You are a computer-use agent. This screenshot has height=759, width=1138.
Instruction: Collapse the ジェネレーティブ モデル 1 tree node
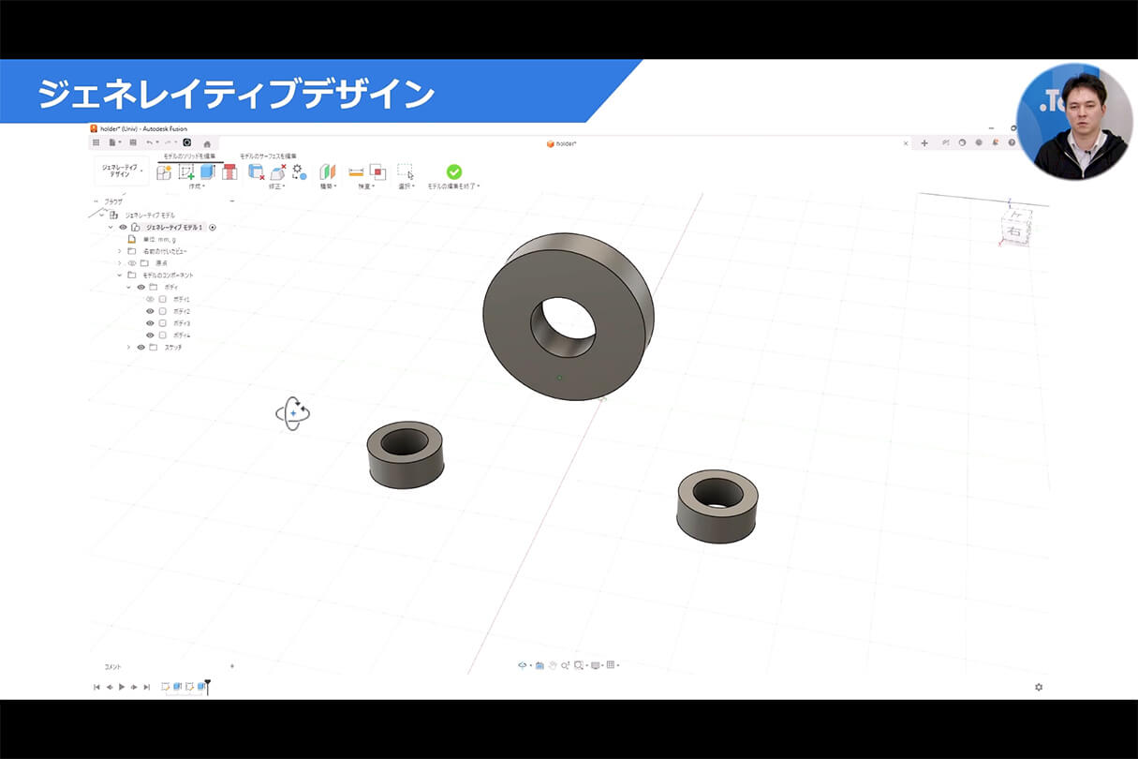click(x=111, y=227)
